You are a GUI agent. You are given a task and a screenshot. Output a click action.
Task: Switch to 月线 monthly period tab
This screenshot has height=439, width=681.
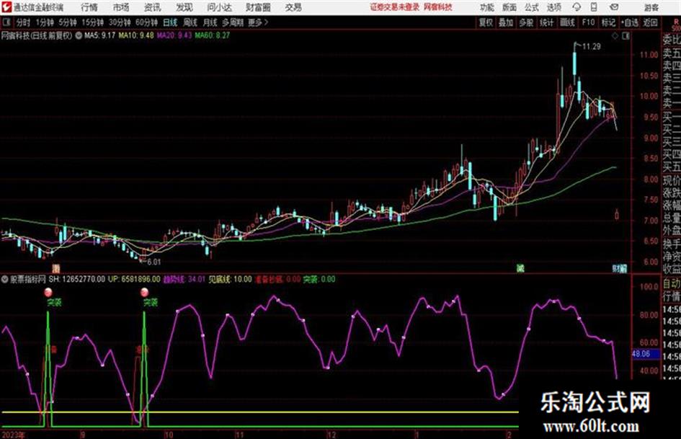click(x=210, y=22)
